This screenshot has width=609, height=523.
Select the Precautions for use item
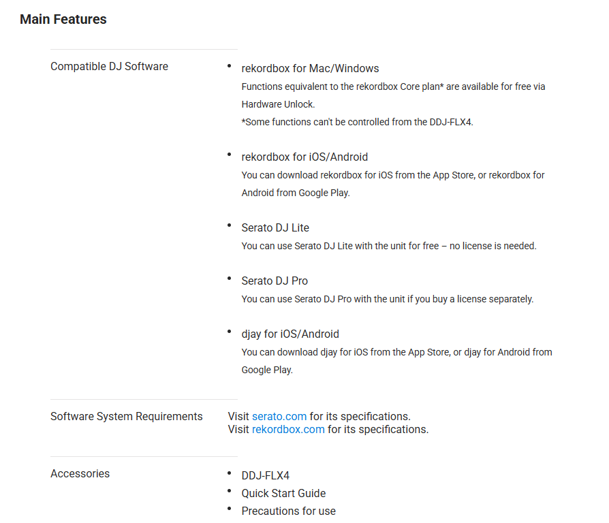pyautogui.click(x=288, y=511)
